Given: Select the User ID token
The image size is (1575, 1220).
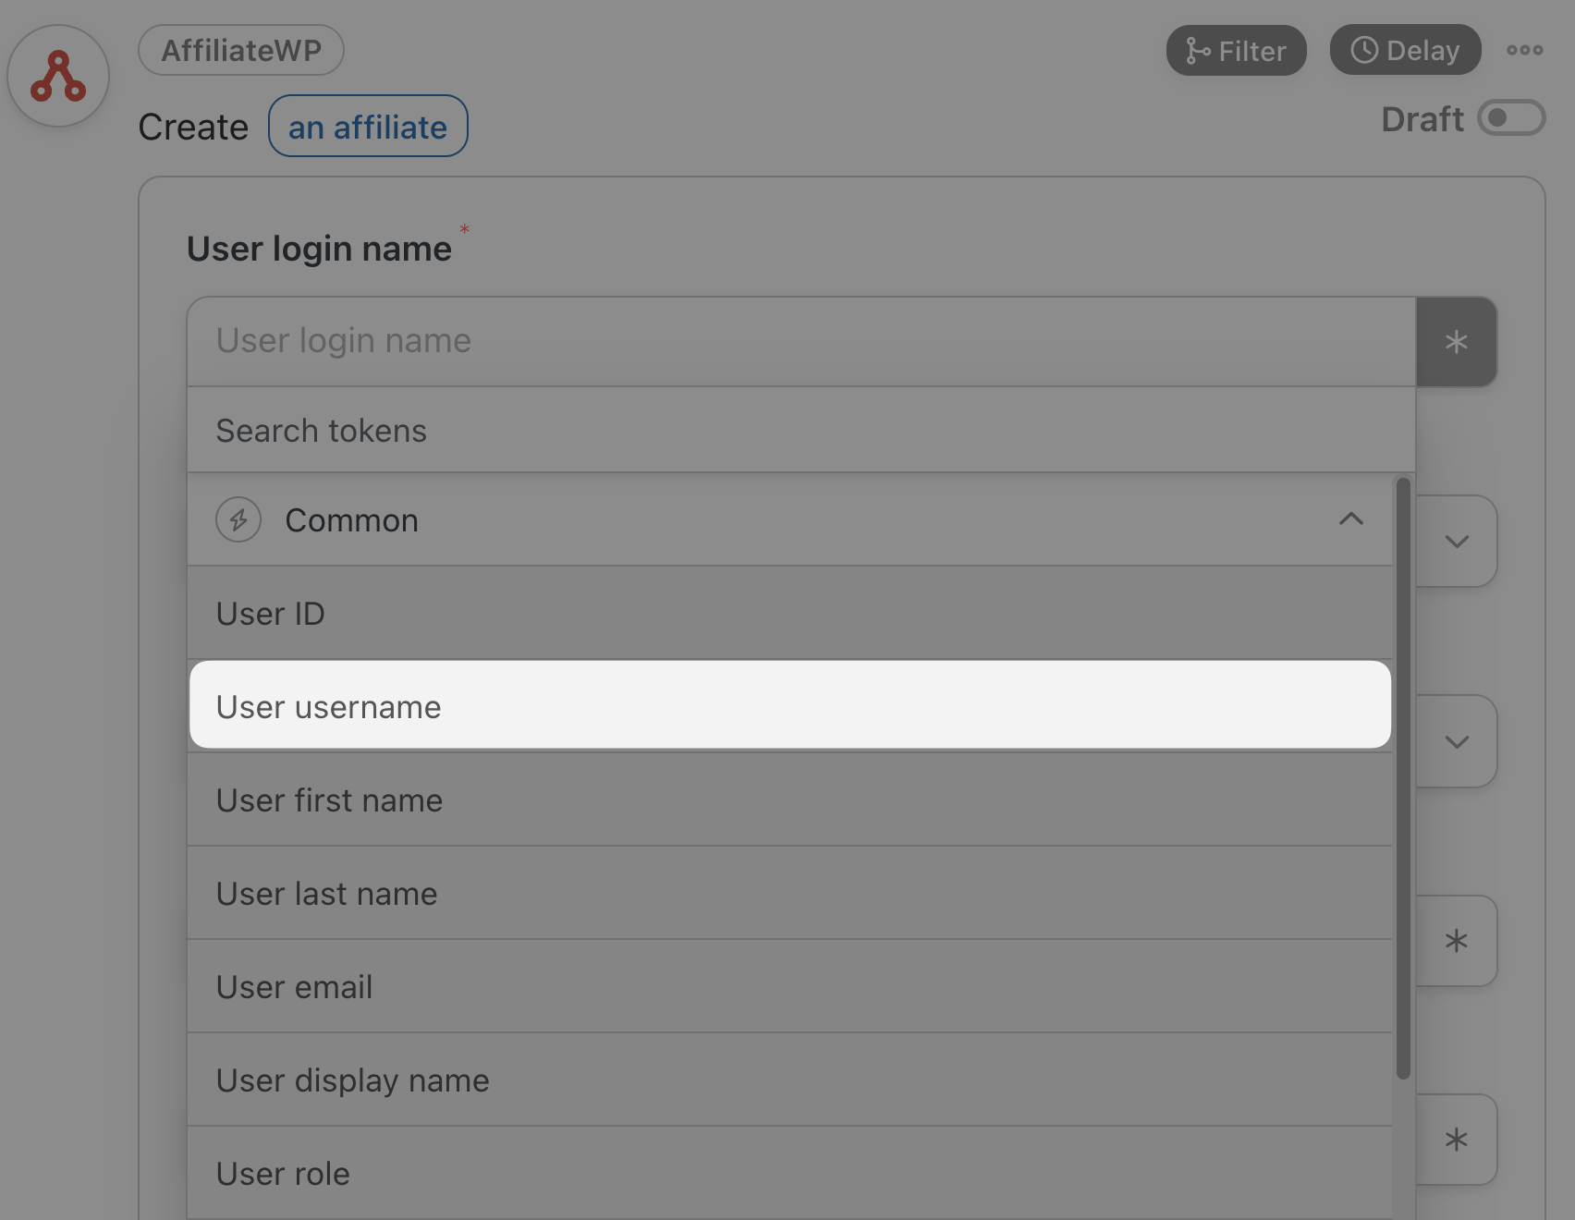Looking at the screenshot, I should (x=789, y=614).
